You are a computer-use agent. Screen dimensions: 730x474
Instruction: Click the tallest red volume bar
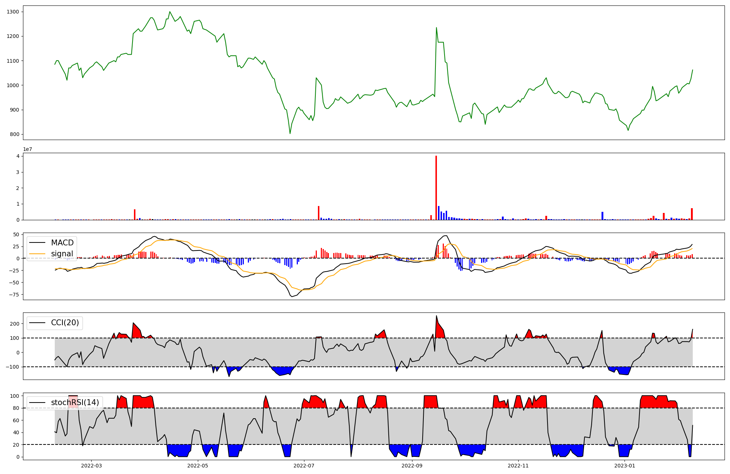pyautogui.click(x=436, y=188)
